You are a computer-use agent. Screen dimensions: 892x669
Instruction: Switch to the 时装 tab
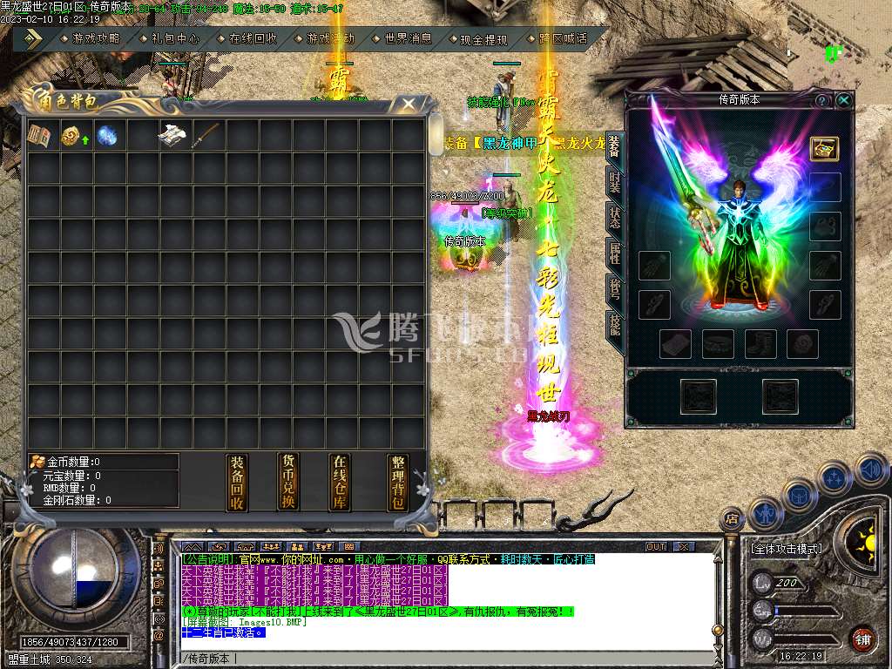614,181
